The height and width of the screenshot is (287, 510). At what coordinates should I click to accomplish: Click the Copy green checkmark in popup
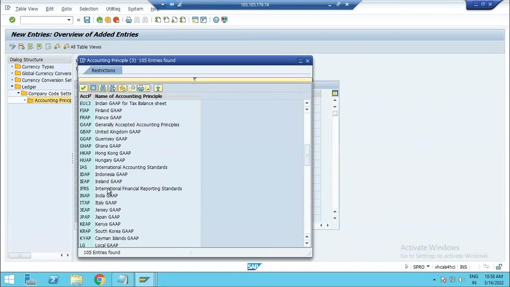[x=83, y=88]
